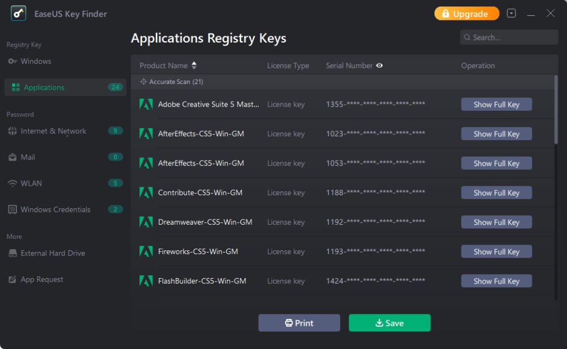
Task: Click the Mail envelope icon
Action: 12,157
